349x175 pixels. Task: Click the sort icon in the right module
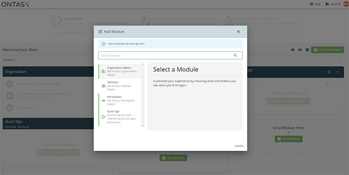[x=337, y=83]
